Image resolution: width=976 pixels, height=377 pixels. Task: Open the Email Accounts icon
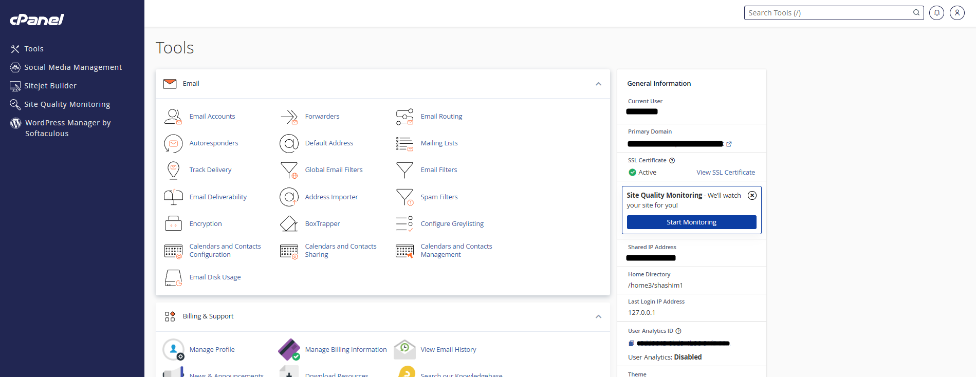click(173, 117)
